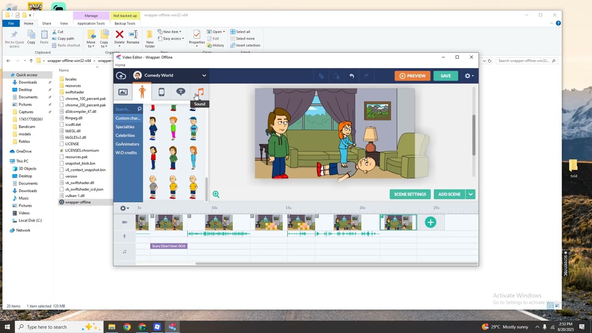The image size is (592, 333).
Task: Open Quick access in navigation pane
Action: [x=26, y=75]
